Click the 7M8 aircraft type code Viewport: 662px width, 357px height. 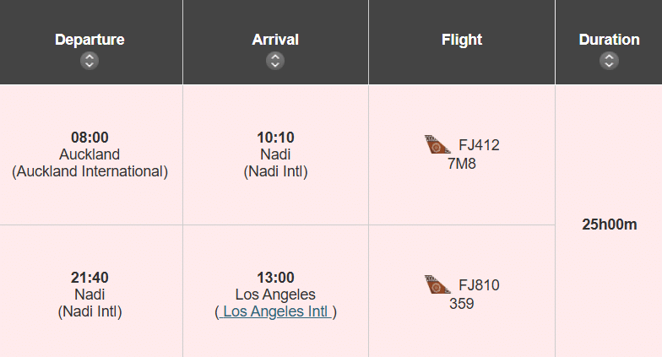(x=462, y=164)
